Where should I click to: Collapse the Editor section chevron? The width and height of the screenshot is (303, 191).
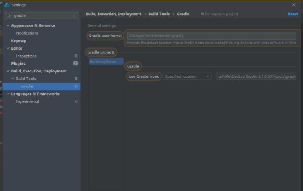tap(8, 48)
